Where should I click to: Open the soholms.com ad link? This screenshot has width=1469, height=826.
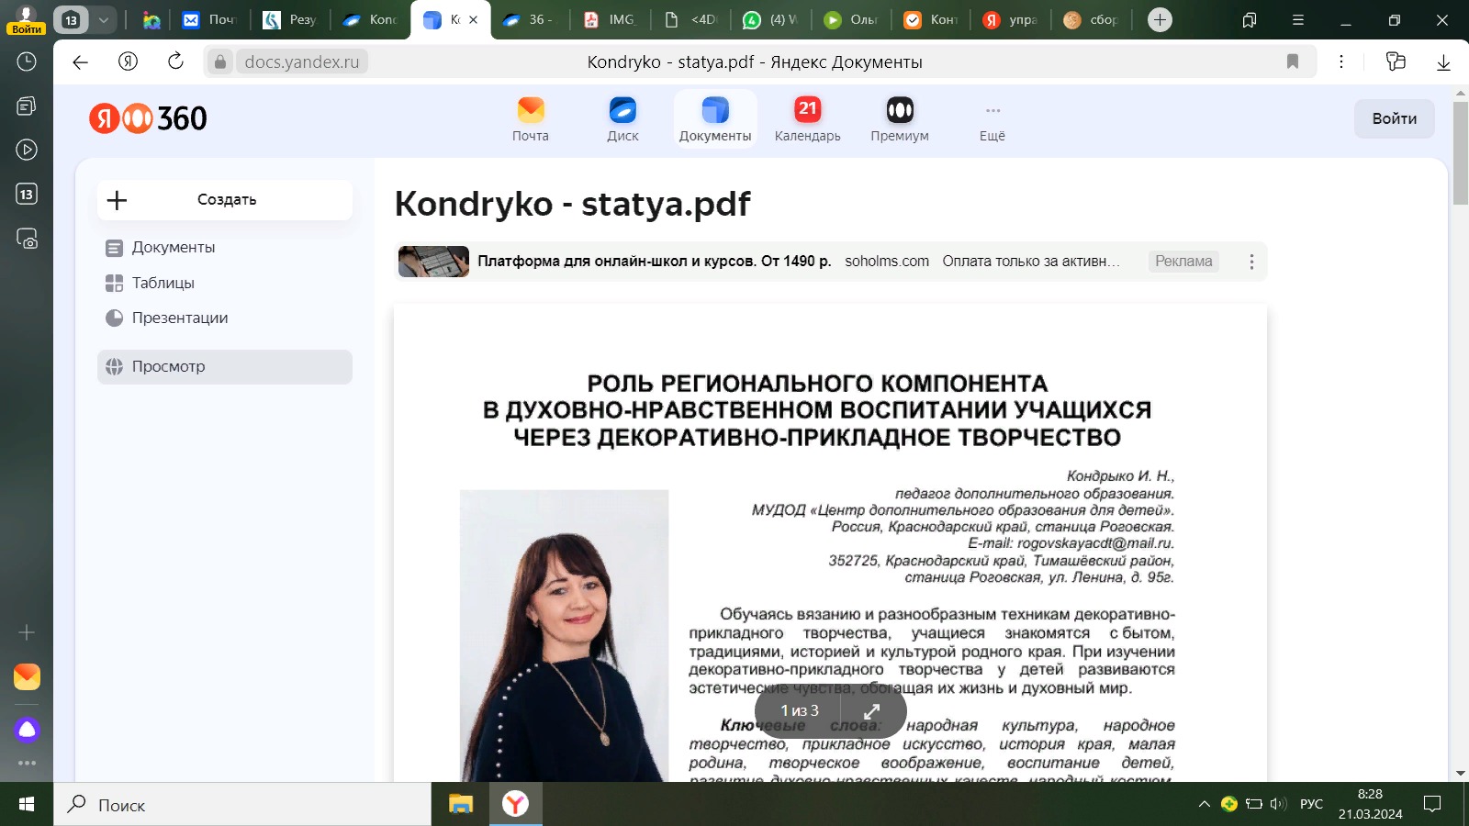coord(887,262)
